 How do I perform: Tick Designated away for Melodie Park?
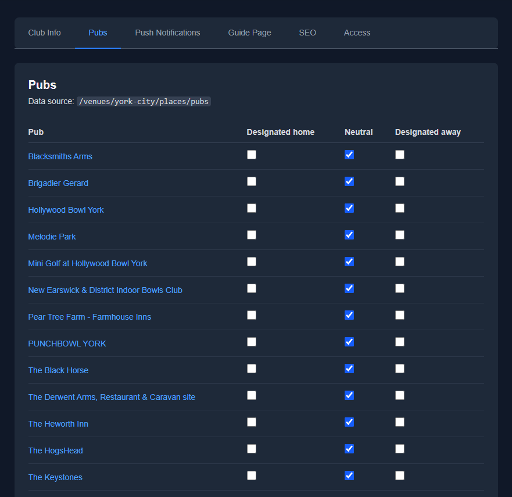pyautogui.click(x=400, y=235)
